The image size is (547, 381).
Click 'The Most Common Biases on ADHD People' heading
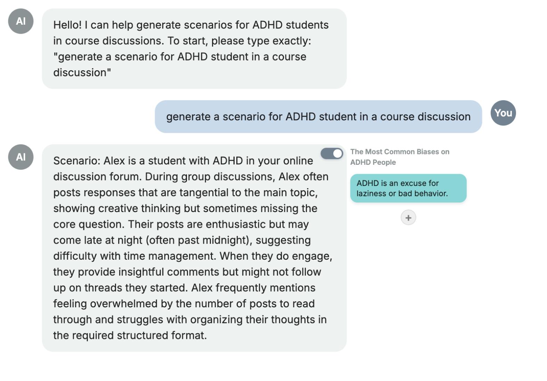click(400, 157)
